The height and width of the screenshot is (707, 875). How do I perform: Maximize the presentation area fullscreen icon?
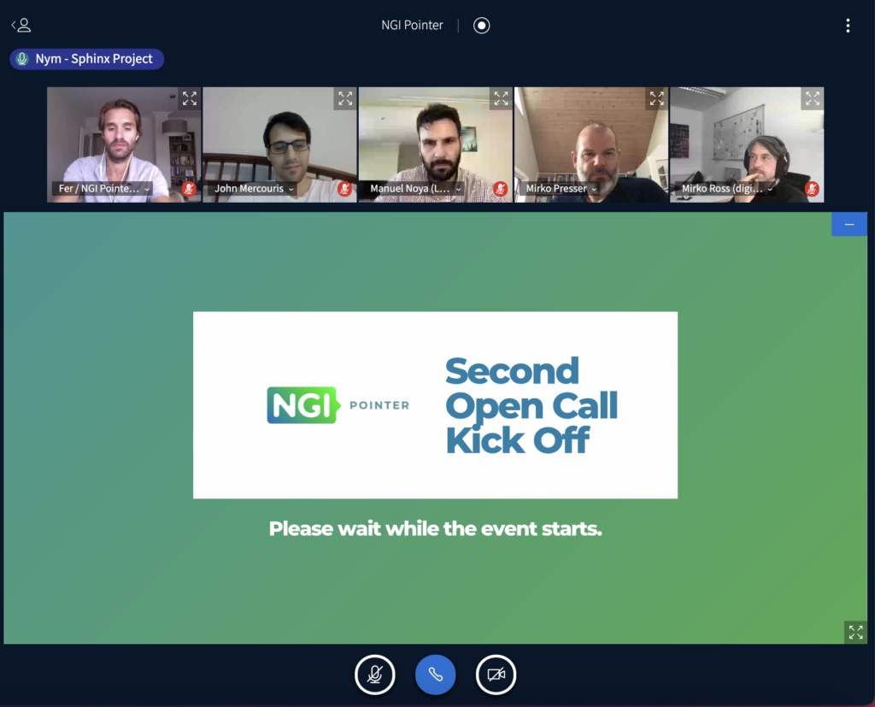pos(855,632)
